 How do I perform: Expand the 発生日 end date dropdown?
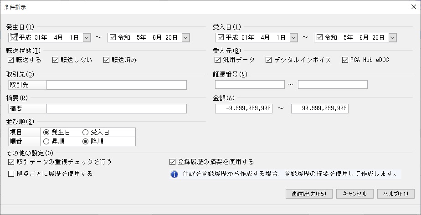185,38
